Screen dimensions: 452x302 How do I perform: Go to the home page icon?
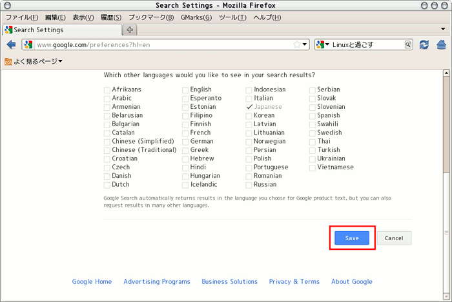(x=442, y=44)
